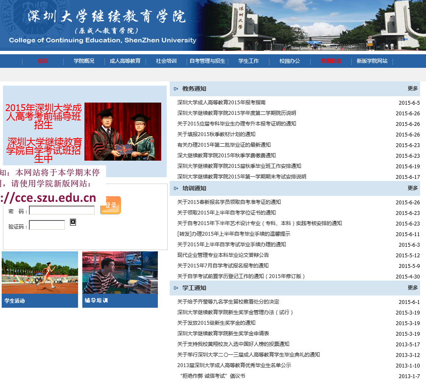Open 关于填报2015秋季教材计划的通知
Viewport: 426px width, 387px height.
click(216, 134)
